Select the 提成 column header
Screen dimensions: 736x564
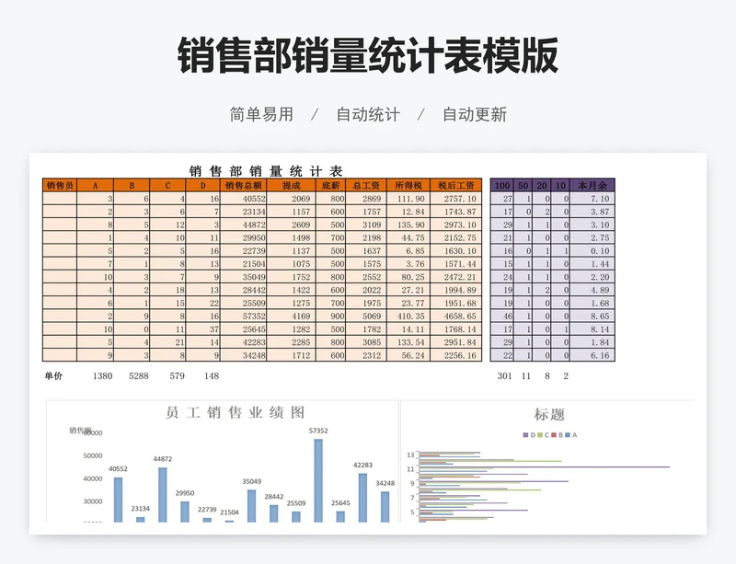click(x=291, y=186)
